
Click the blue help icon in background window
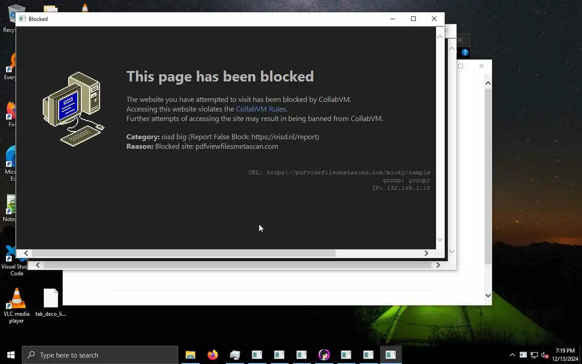pyautogui.click(x=465, y=53)
